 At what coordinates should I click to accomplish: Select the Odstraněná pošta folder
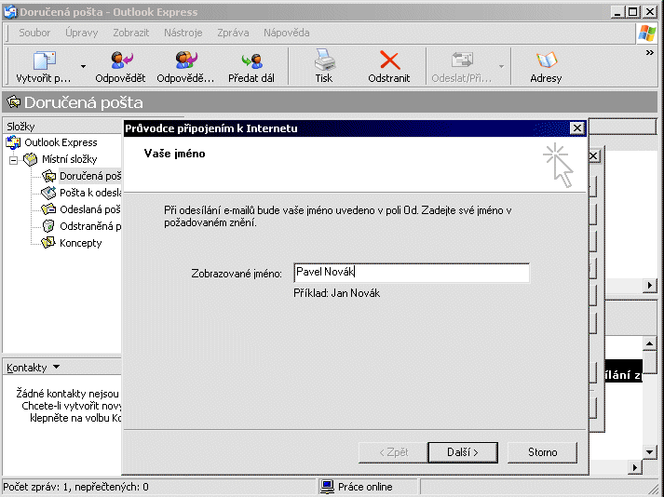click(90, 226)
